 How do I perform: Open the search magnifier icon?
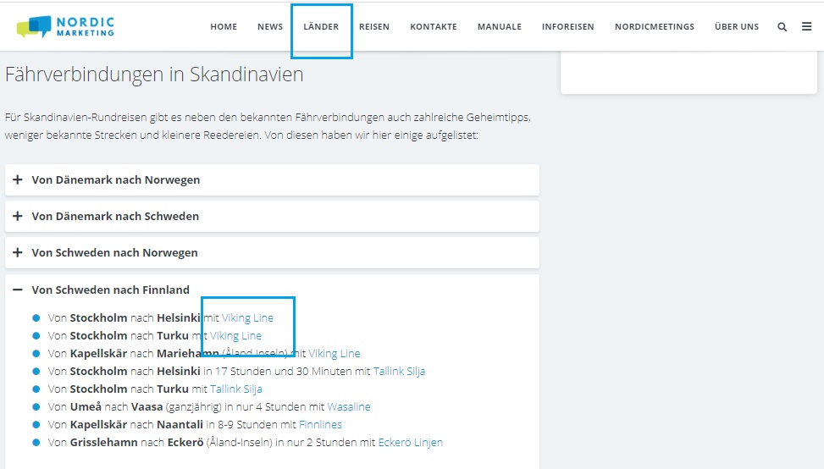pyautogui.click(x=782, y=27)
